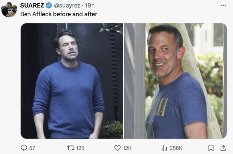Open right photo of man in blue t-shirt
The image size is (233, 154).
(176, 81)
